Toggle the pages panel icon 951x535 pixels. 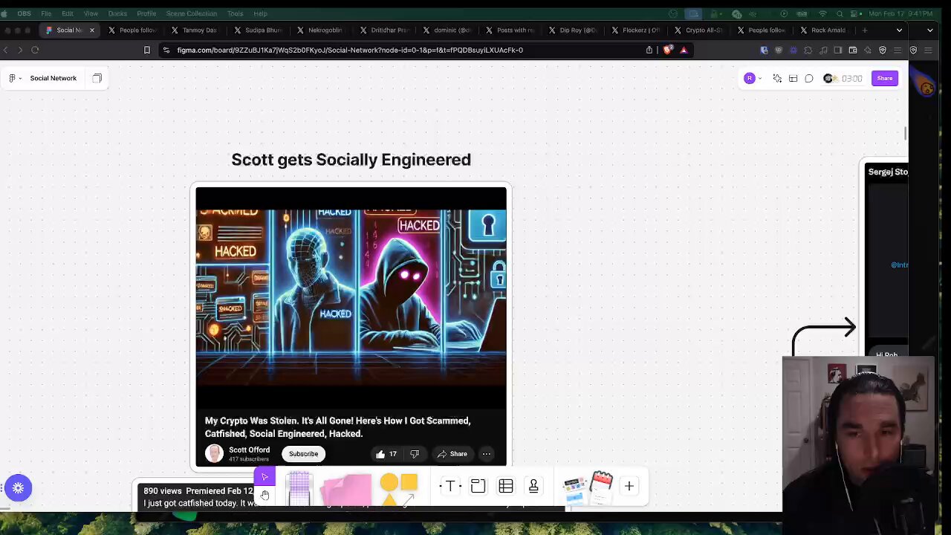(x=97, y=78)
